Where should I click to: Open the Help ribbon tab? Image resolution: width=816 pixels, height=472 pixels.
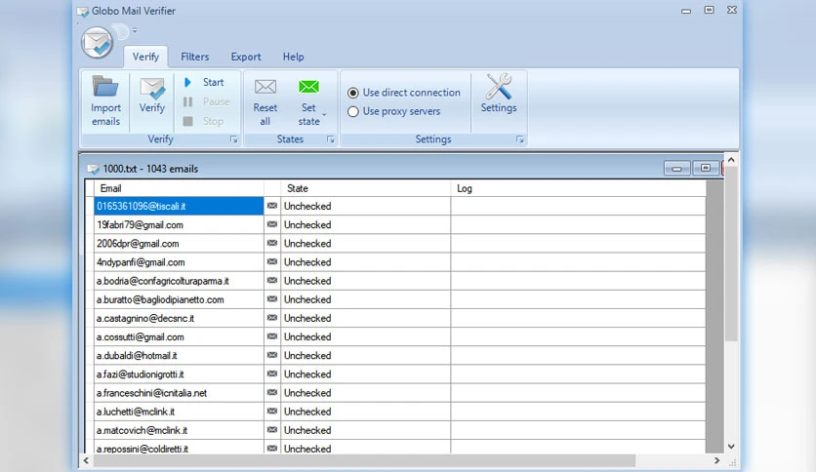coord(293,57)
